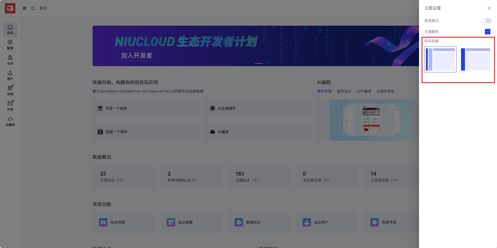Open the 开发 sidebar section

[10, 106]
